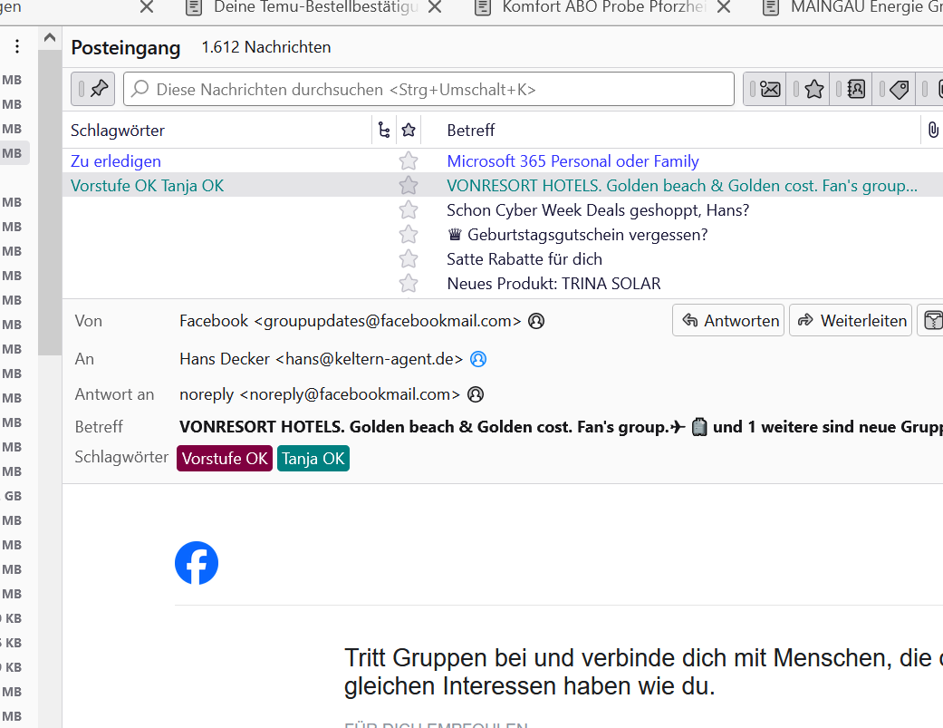Open the three-dot folder pane menu
Image resolution: width=943 pixels, height=728 pixels.
tap(16, 47)
